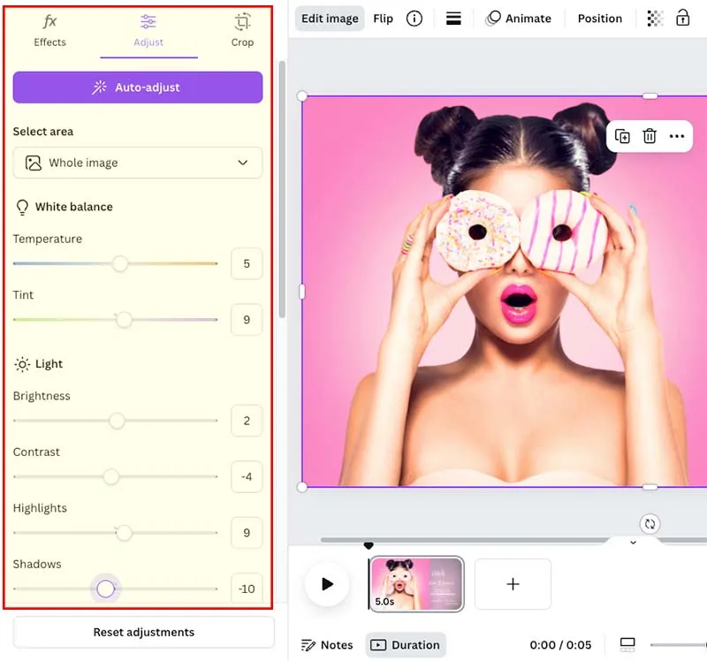Image resolution: width=707 pixels, height=661 pixels.
Task: Open more options via the three-dot icon
Action: [x=677, y=136]
